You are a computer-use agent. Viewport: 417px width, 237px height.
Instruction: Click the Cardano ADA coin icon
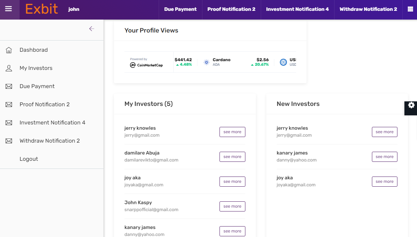coord(206,62)
